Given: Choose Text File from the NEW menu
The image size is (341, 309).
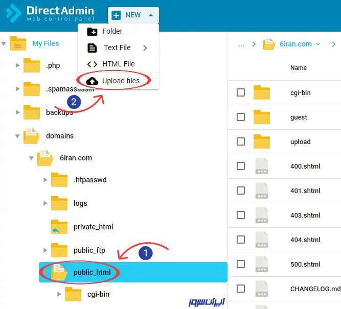Looking at the screenshot, I should tap(118, 47).
